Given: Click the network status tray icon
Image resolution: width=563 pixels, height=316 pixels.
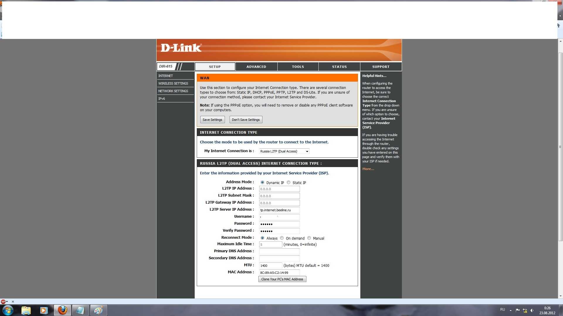Looking at the screenshot, I should [x=525, y=310].
